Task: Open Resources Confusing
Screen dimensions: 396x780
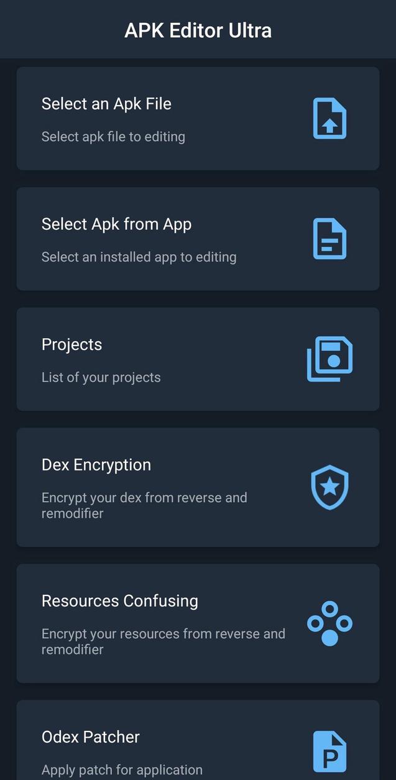Action: tap(198, 623)
